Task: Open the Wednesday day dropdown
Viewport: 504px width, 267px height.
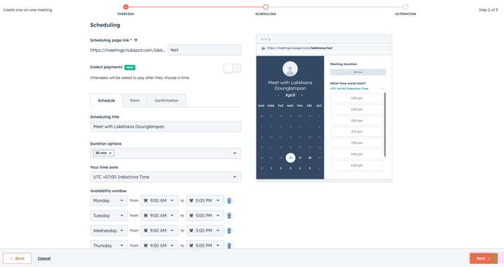Action: pos(109,230)
